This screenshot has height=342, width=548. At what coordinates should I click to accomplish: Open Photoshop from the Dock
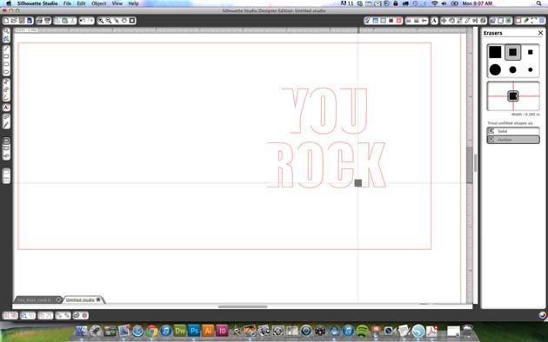click(194, 330)
